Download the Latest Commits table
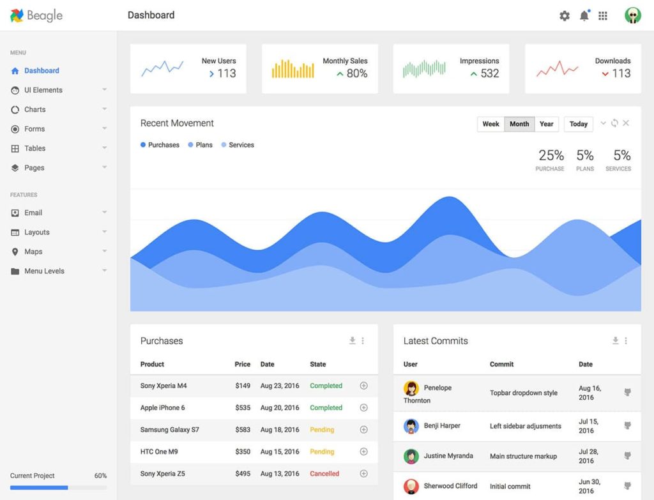 pyautogui.click(x=615, y=341)
